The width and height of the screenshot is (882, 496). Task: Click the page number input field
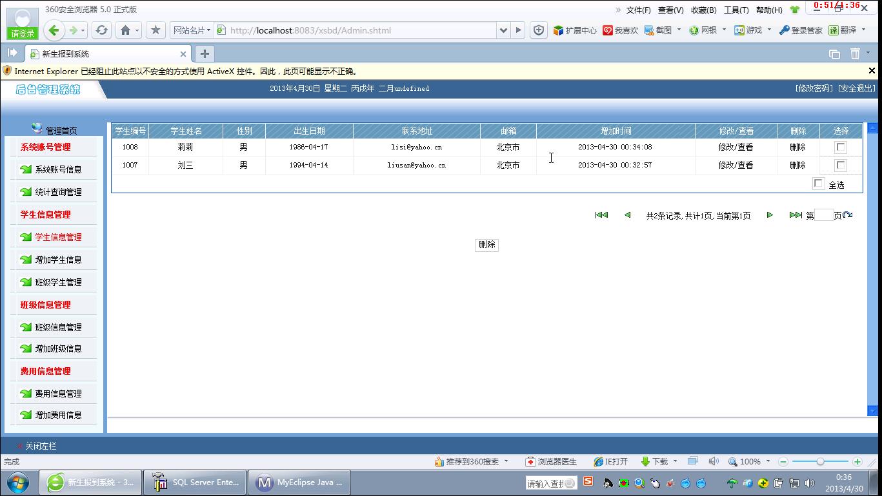(824, 215)
